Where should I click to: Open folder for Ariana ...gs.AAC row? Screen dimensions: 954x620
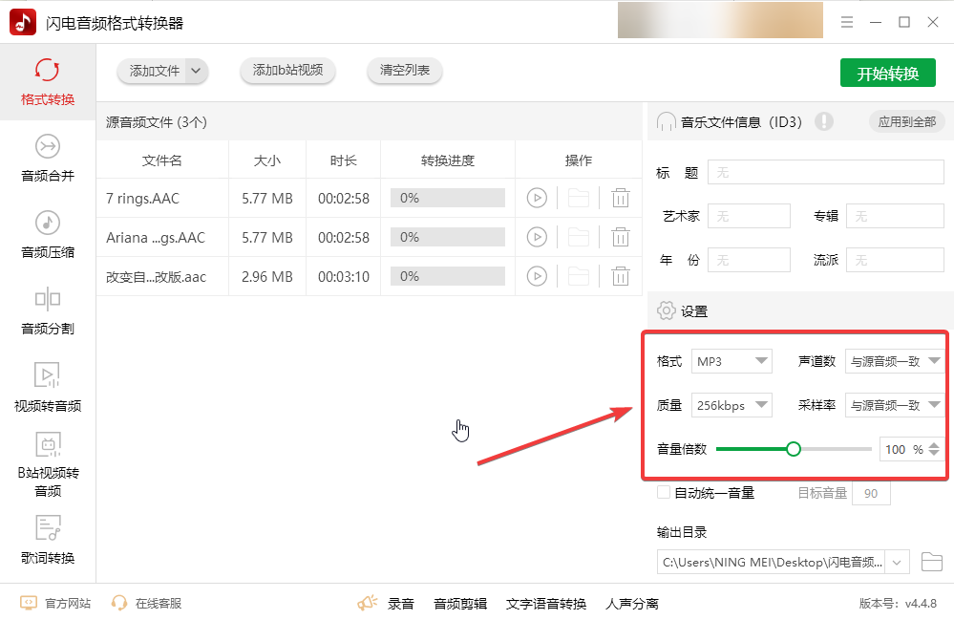point(578,237)
